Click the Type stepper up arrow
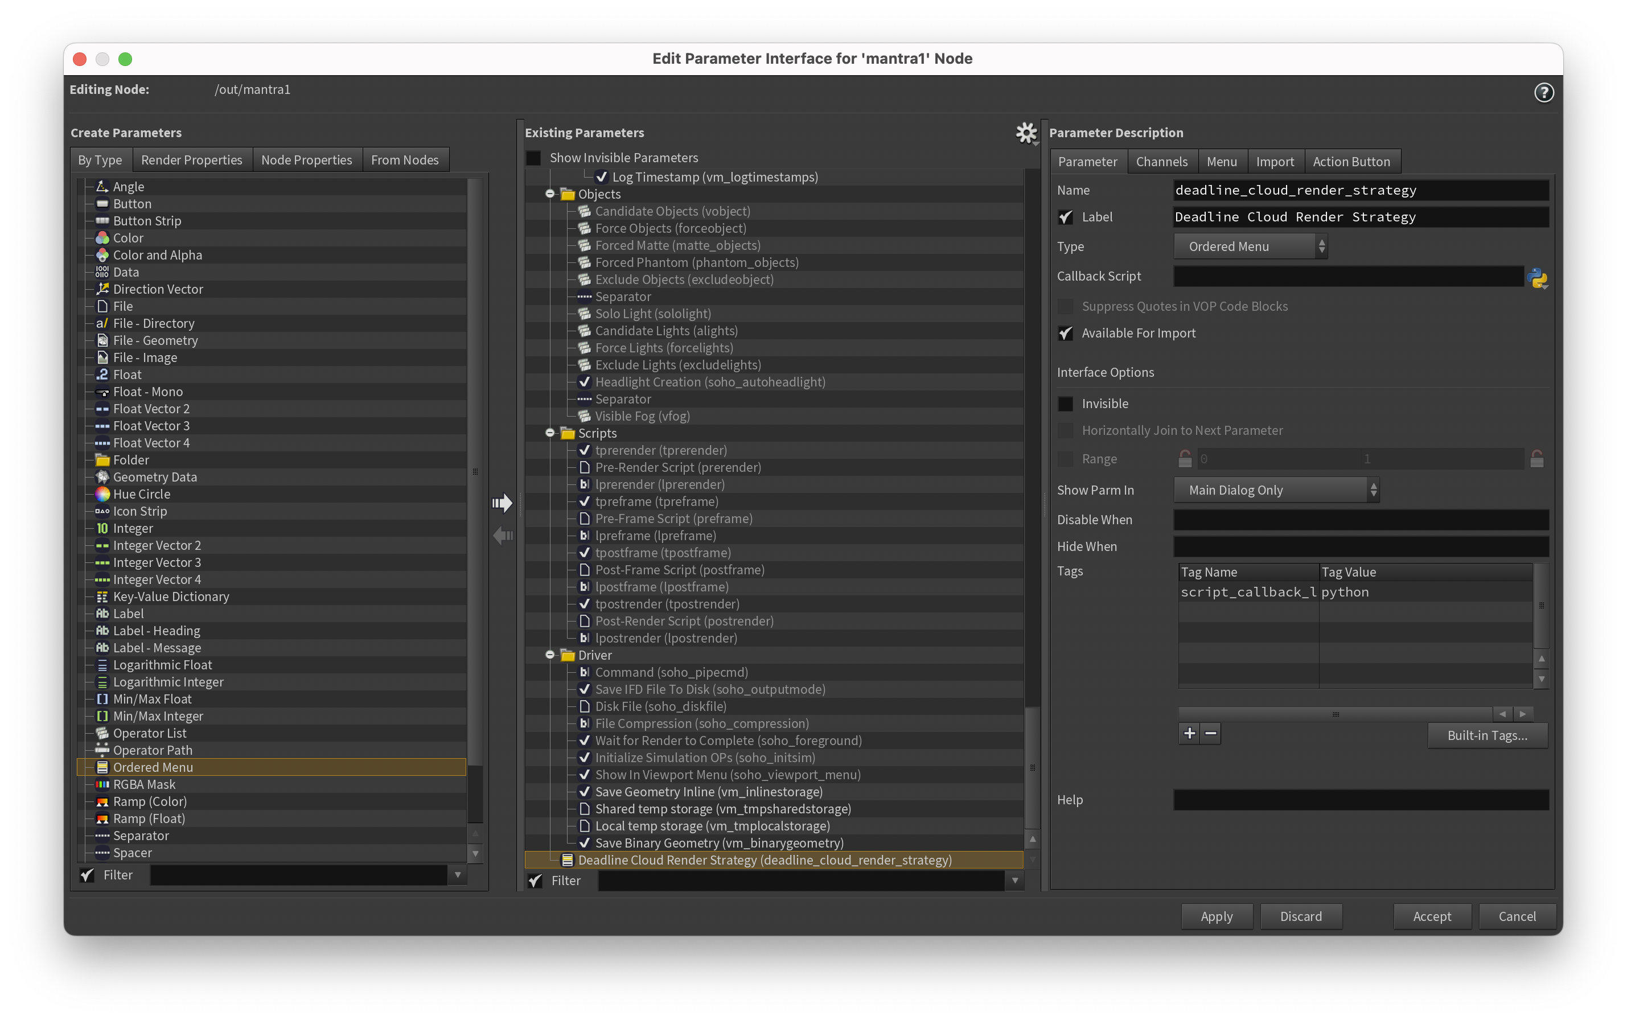Screen dimensions: 1627x1020 pyautogui.click(x=1322, y=241)
